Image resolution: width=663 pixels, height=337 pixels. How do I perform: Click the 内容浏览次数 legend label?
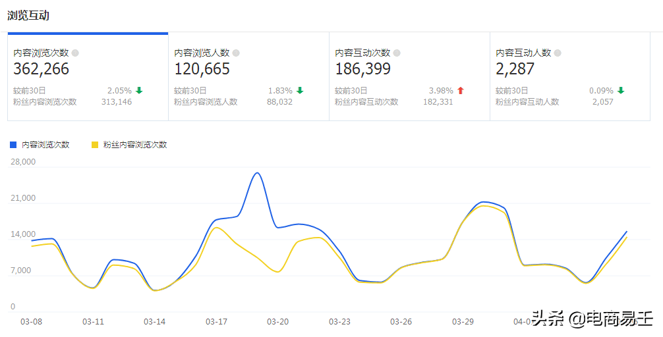point(45,145)
